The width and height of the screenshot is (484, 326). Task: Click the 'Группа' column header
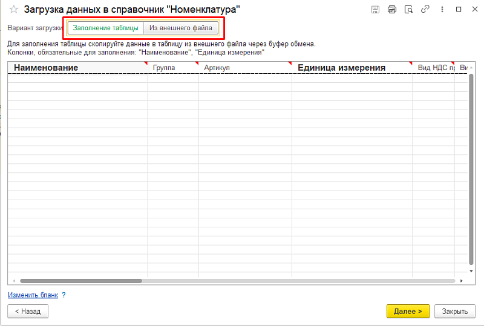(x=164, y=68)
